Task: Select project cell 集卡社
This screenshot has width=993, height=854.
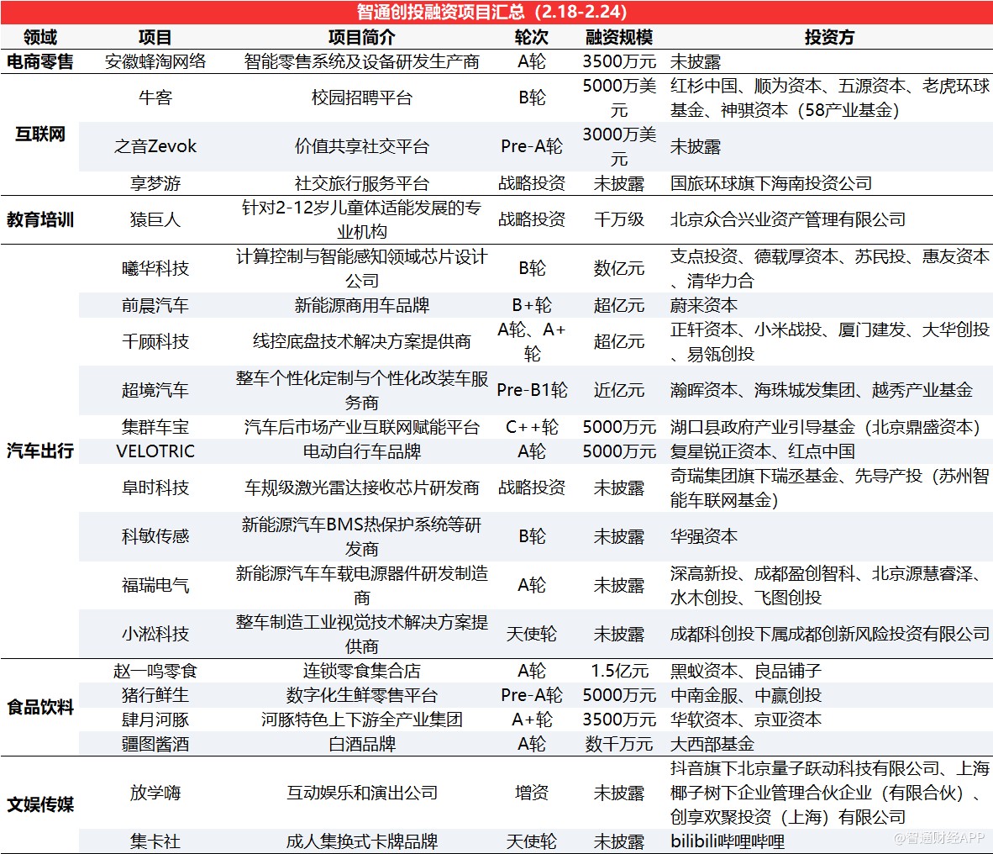Action: tap(155, 841)
